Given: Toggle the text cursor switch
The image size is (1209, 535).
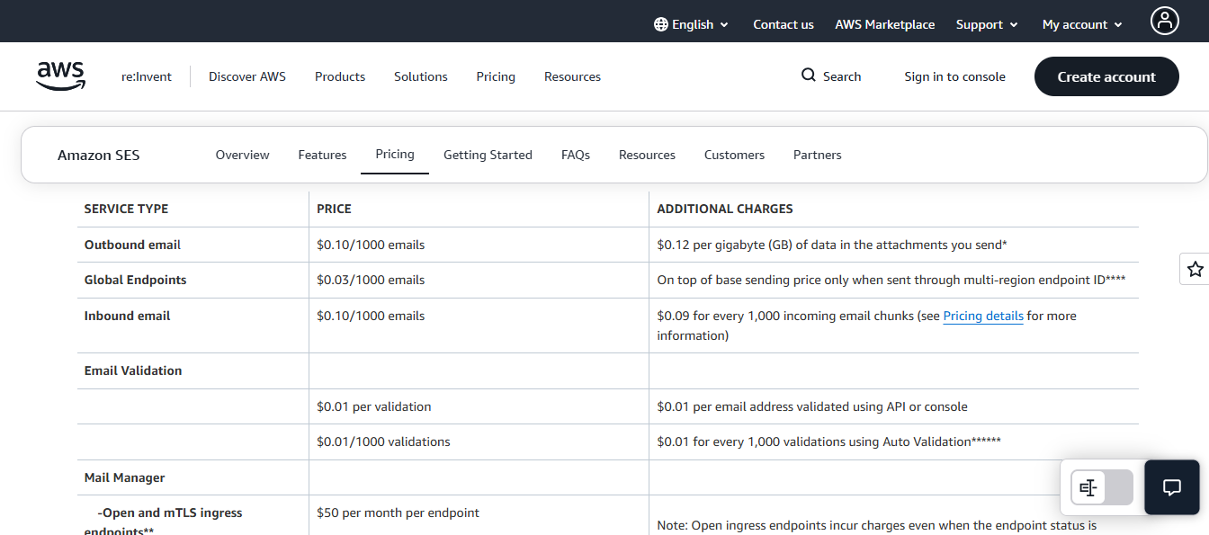Looking at the screenshot, I should pos(1102,487).
